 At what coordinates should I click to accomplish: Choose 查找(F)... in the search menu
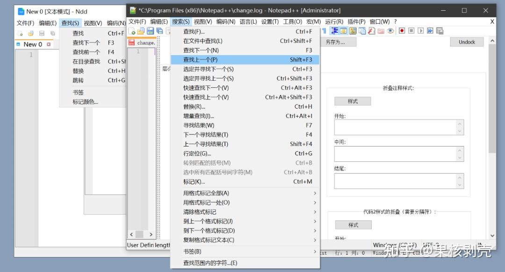pos(245,32)
